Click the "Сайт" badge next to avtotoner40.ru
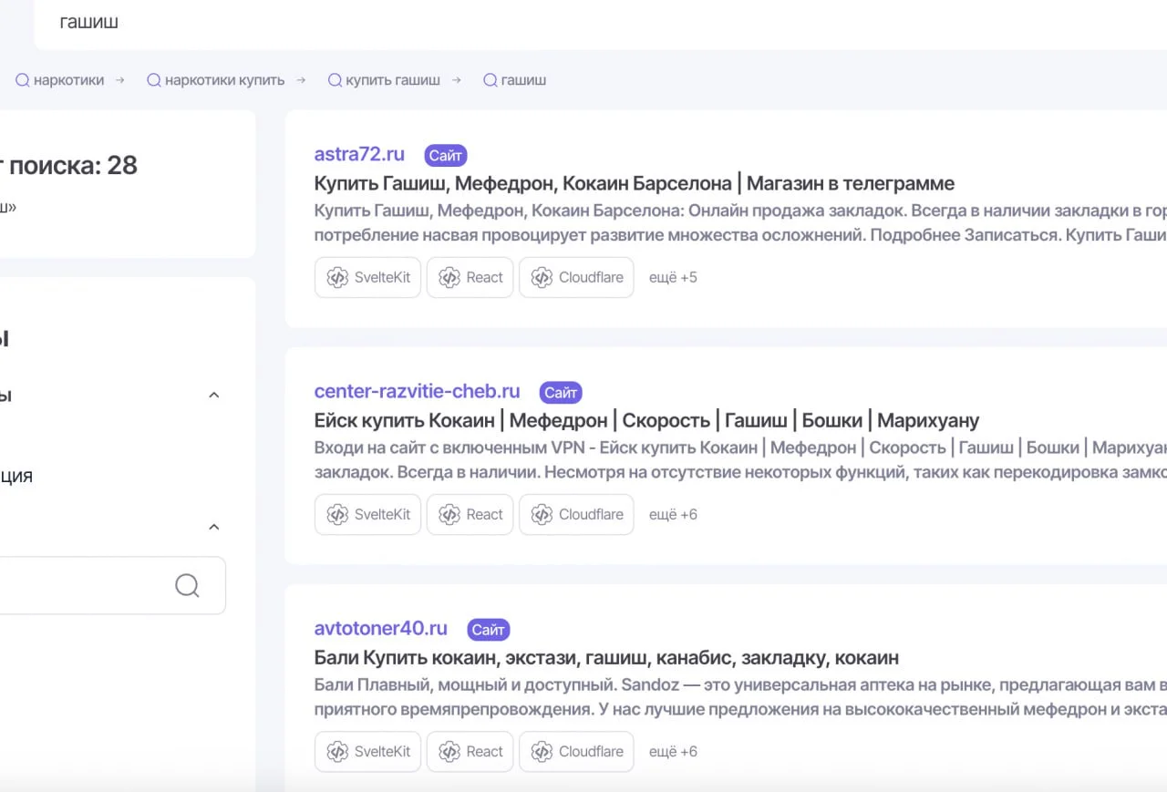Screen dimensions: 1167x792 click(x=489, y=630)
